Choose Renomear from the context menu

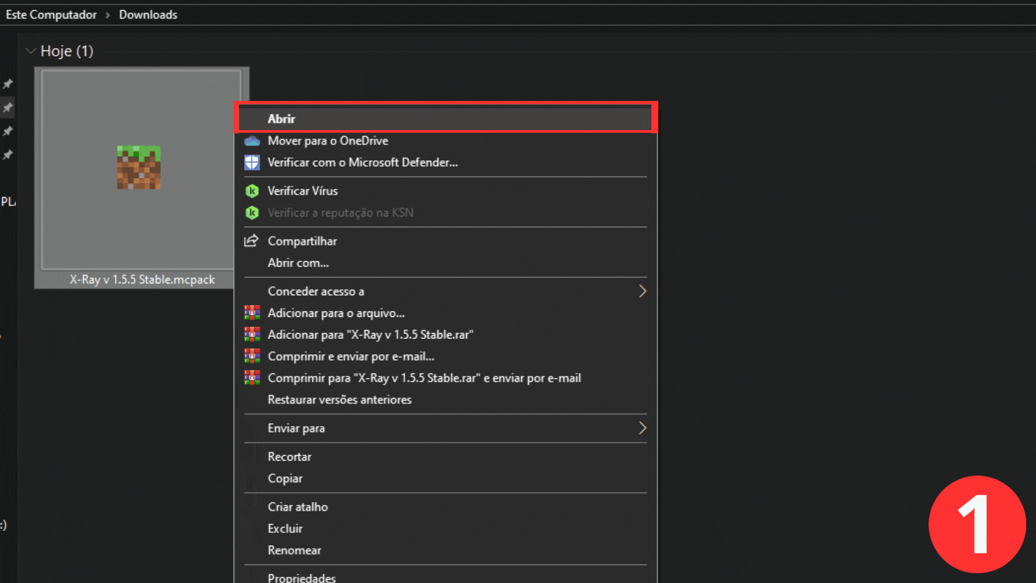point(294,551)
